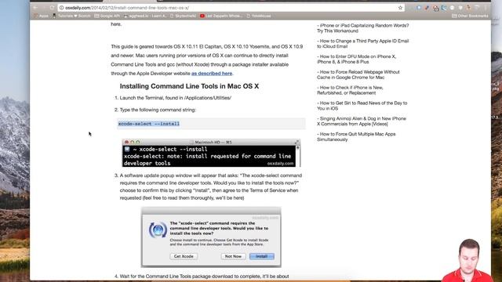Open the Google API bookmark folder

click(x=107, y=16)
